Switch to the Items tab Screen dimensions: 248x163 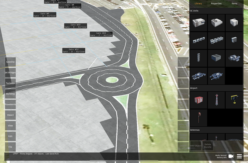[234, 4]
